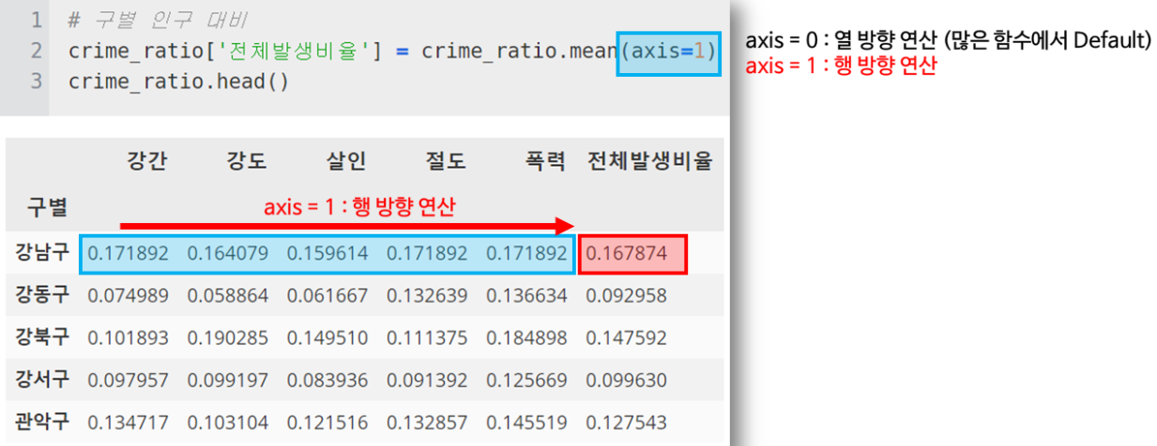Click 강서구 강도 value 0.099197
The image size is (1157, 446).
pyautogui.click(x=228, y=380)
